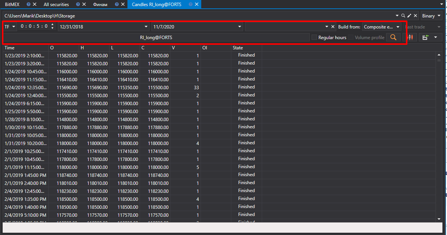Toggle the Regular hours checkbox
Viewport: 447px width, 235px height.
[314, 37]
